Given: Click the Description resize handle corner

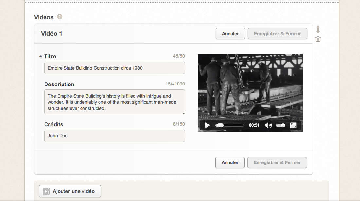Looking at the screenshot, I should 183,112.
